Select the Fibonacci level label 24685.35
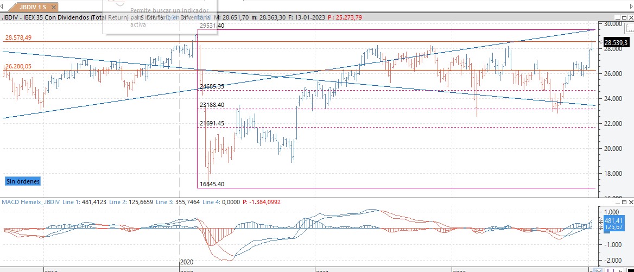The image size is (634, 272). tap(212, 86)
